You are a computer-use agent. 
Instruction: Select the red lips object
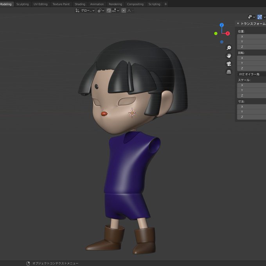tap(104, 114)
